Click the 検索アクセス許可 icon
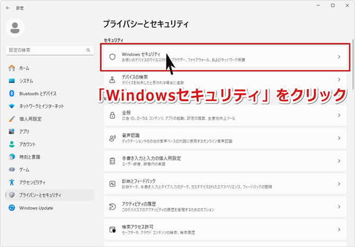The height and width of the screenshot is (247, 355). pyautogui.click(x=112, y=230)
